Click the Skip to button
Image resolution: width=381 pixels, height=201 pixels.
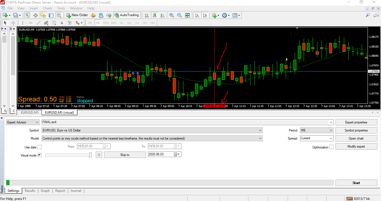[125, 155]
